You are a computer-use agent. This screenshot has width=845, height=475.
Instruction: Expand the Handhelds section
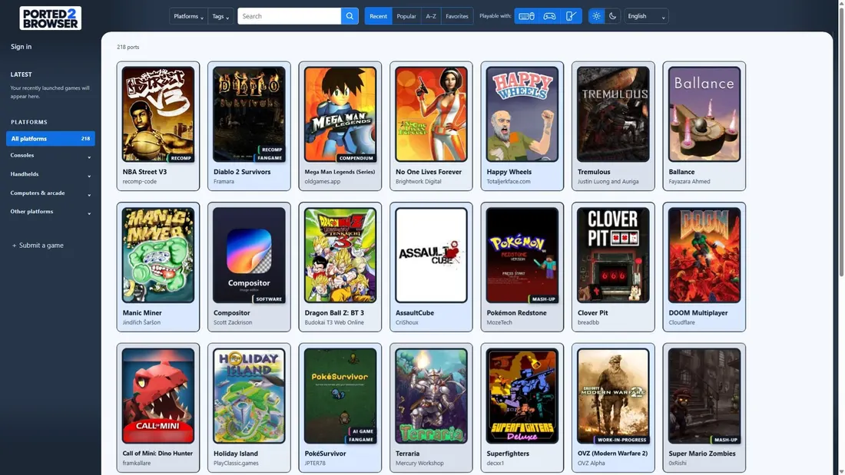pyautogui.click(x=50, y=174)
